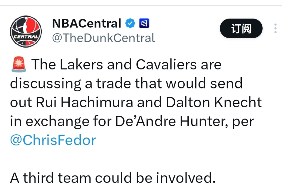Click the blue verified checkmark badge
The height and width of the screenshot is (191, 282).
pos(130,23)
